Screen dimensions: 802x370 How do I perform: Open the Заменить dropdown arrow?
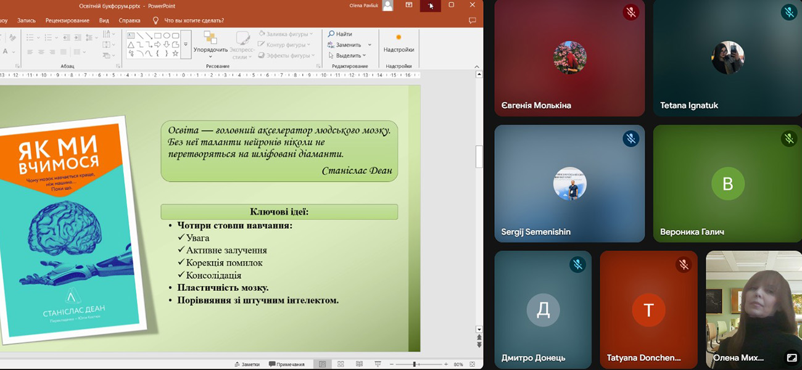pos(370,45)
